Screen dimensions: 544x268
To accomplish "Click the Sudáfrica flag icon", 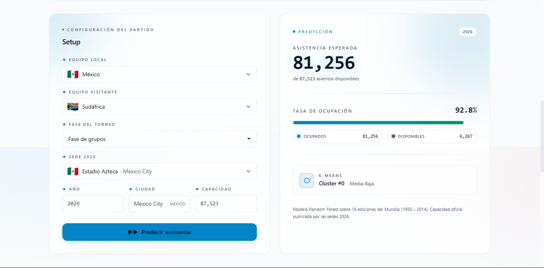I will (x=73, y=107).
